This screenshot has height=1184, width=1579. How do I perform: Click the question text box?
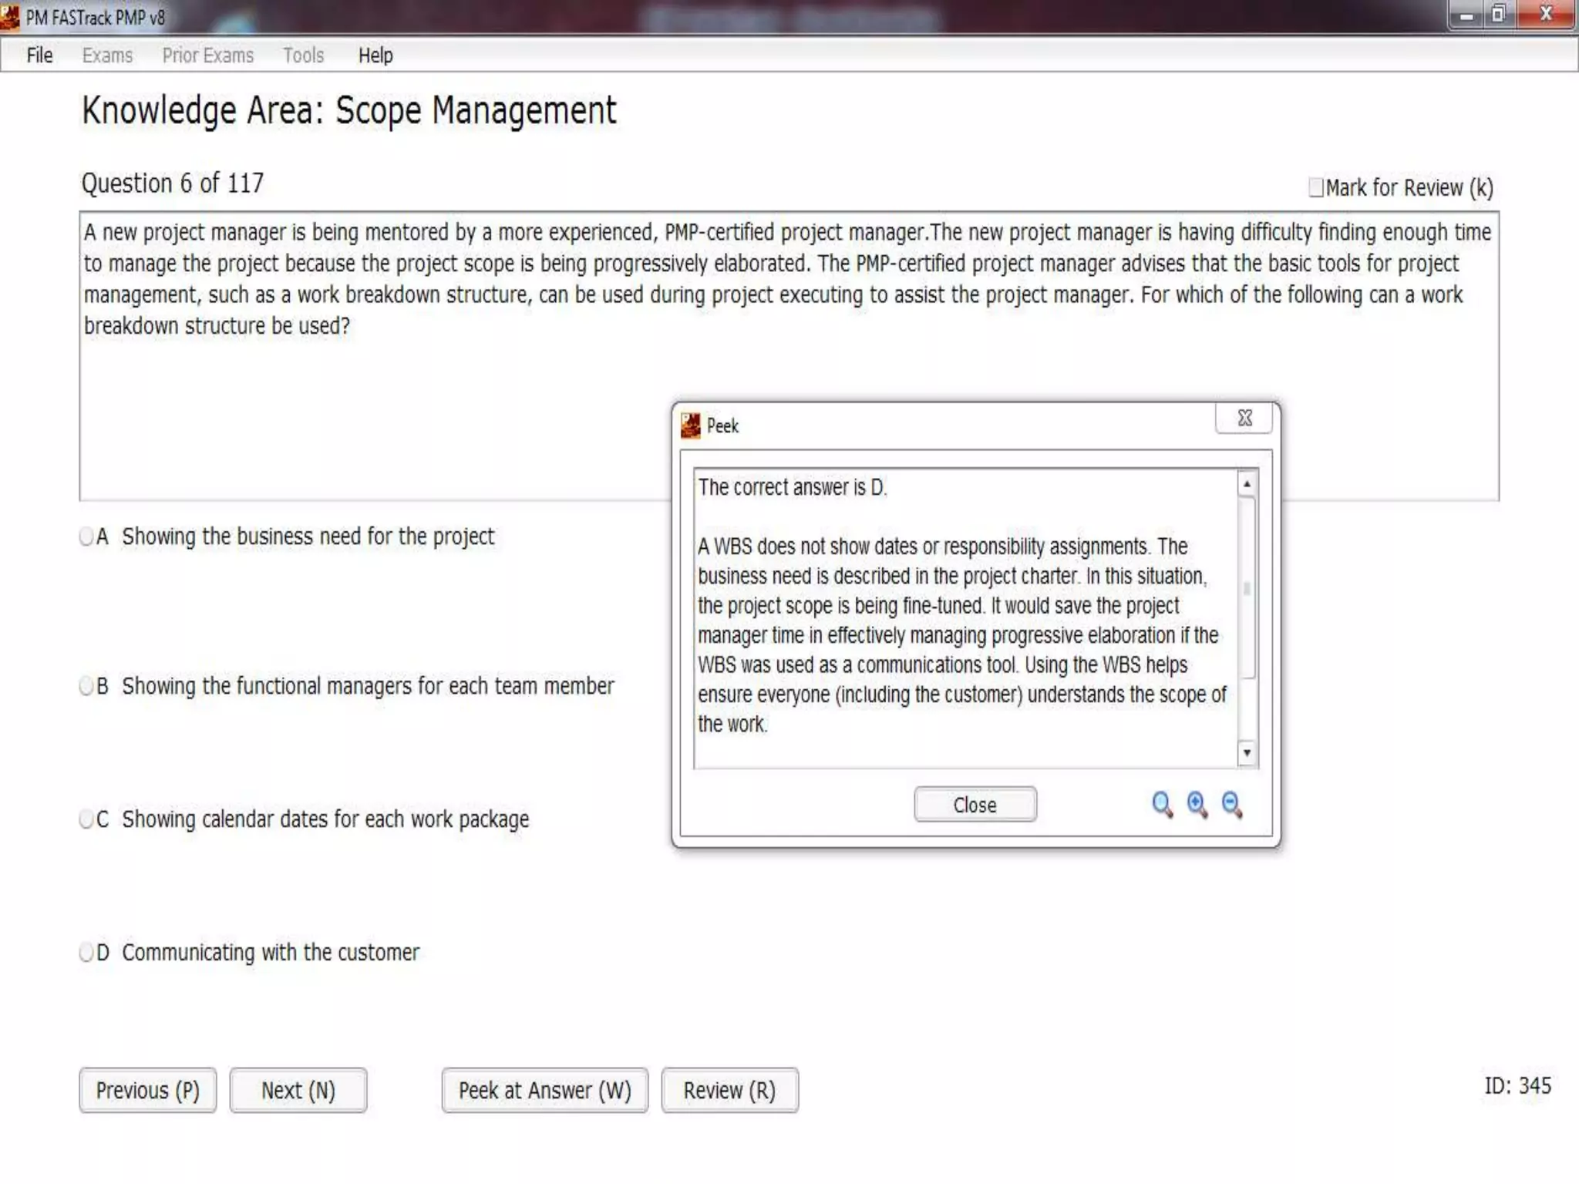click(x=789, y=356)
